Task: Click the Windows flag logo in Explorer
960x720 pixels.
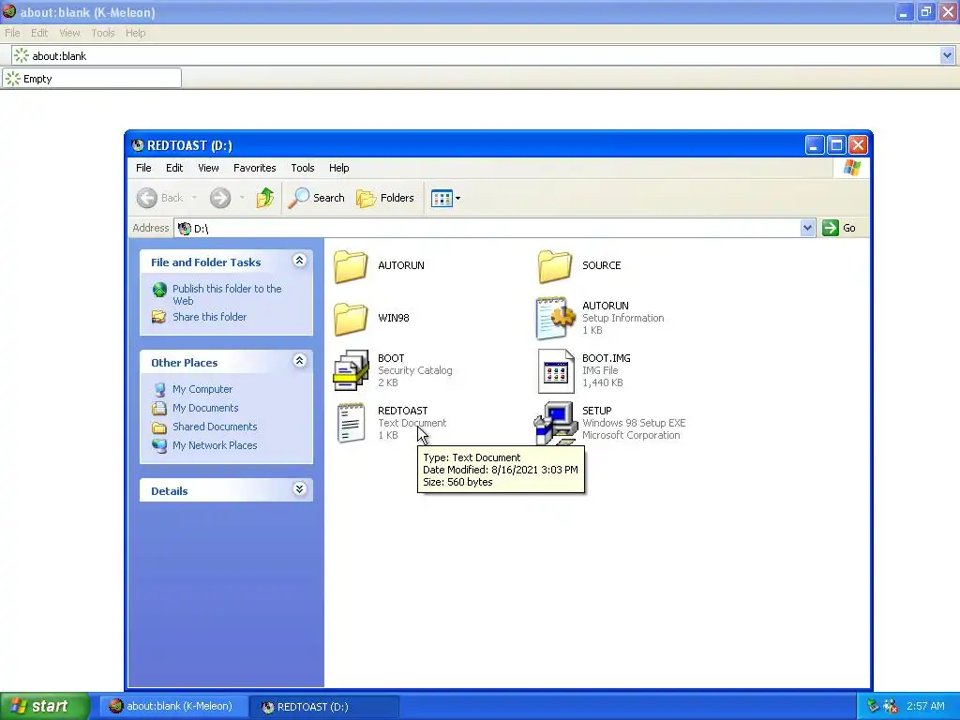Action: [x=851, y=168]
